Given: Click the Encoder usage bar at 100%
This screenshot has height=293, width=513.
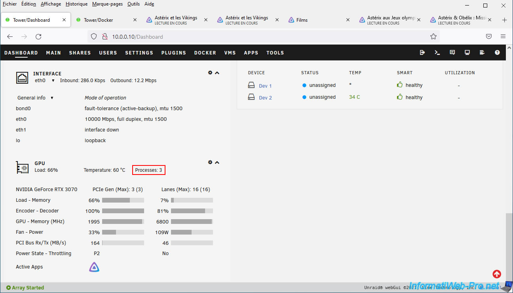Looking at the screenshot, I should click(x=123, y=211).
